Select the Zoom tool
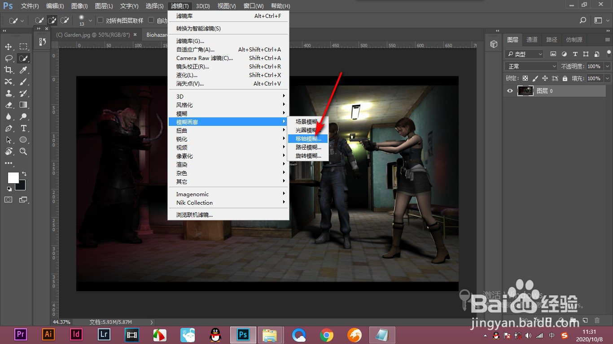This screenshot has width=613, height=344. tap(23, 151)
